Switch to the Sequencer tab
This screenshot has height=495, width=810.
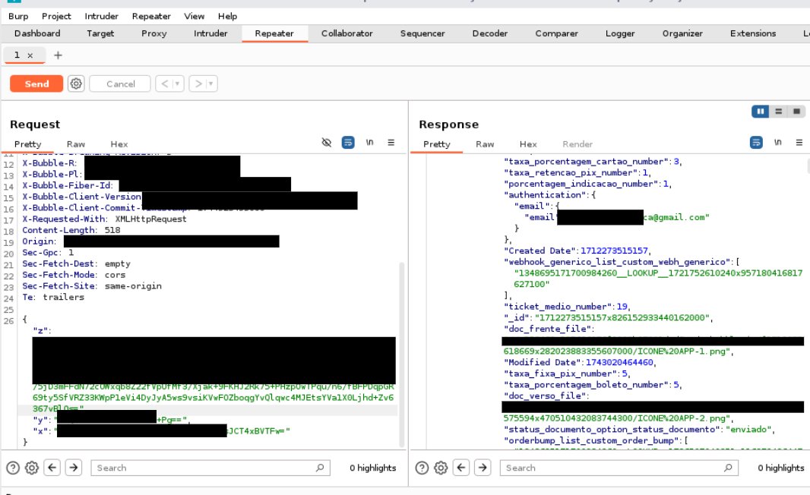tap(422, 33)
